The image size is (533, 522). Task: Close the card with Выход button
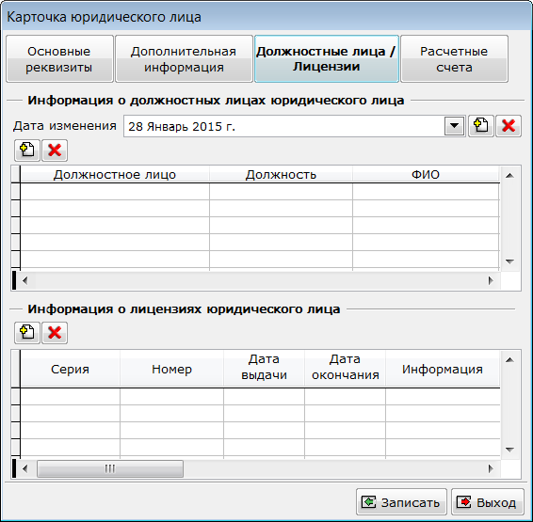click(488, 502)
